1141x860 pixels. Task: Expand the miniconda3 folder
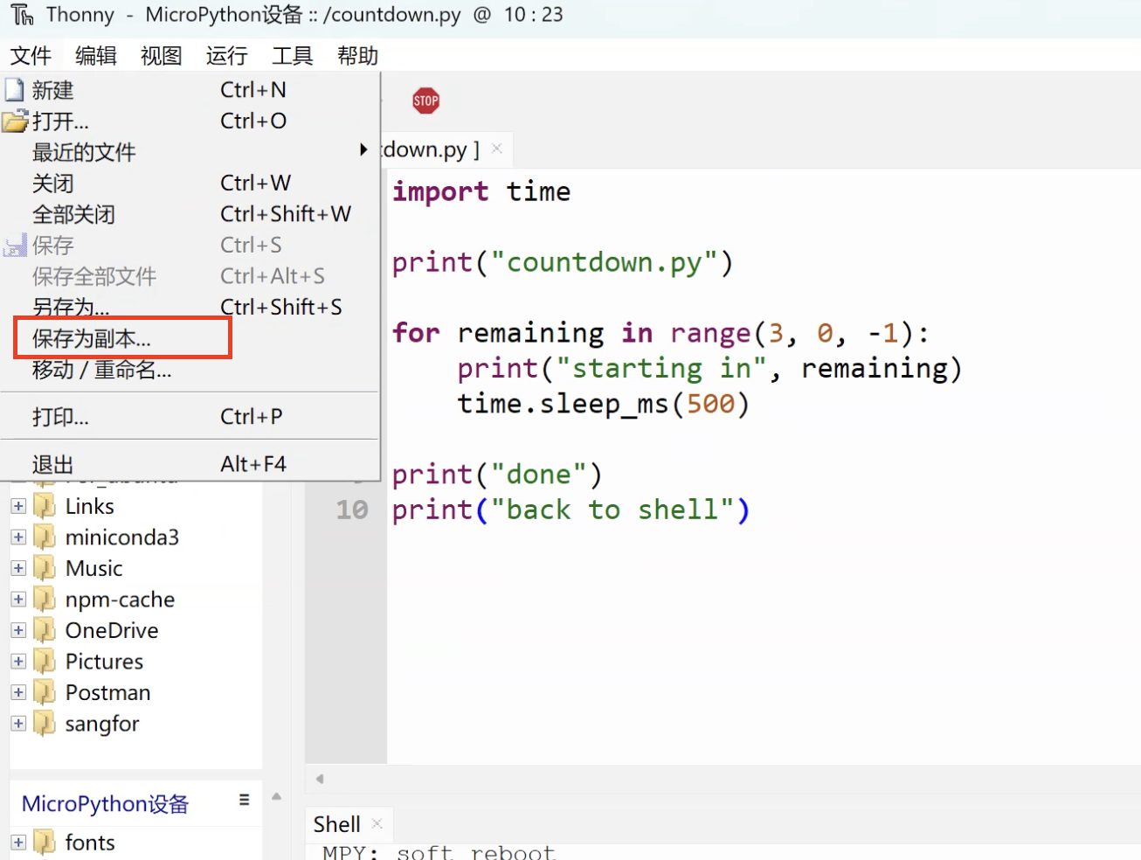(x=18, y=537)
